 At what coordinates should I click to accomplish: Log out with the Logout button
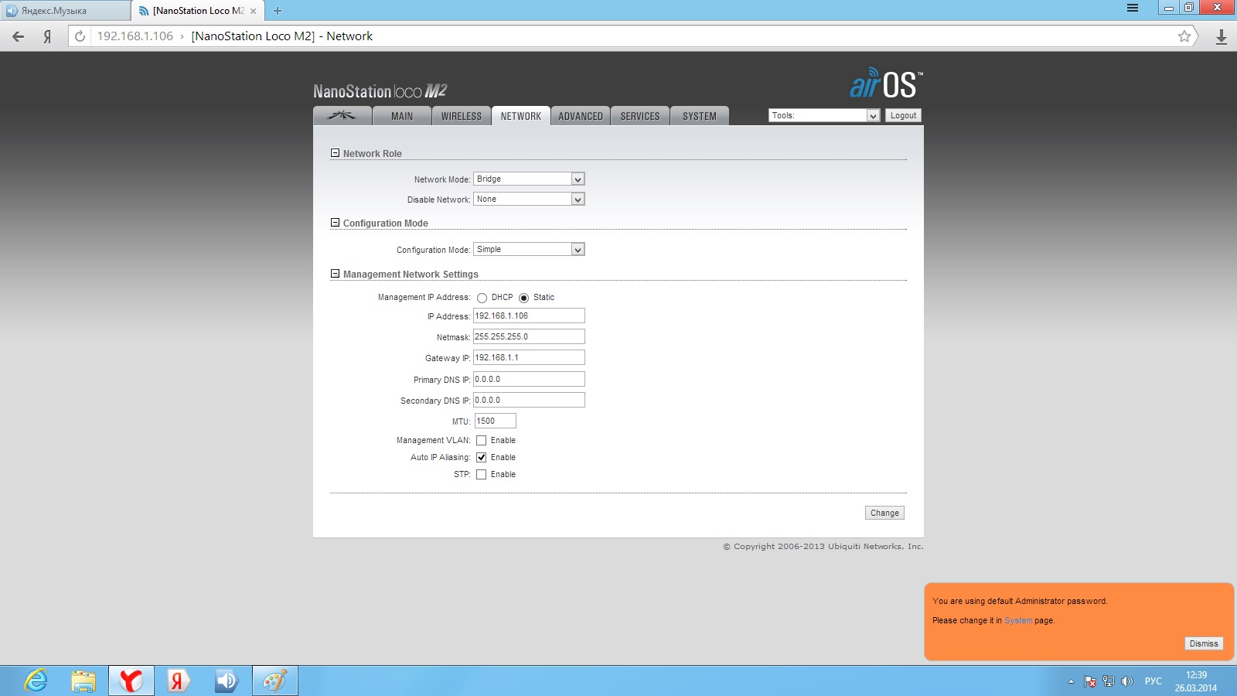pyautogui.click(x=903, y=115)
